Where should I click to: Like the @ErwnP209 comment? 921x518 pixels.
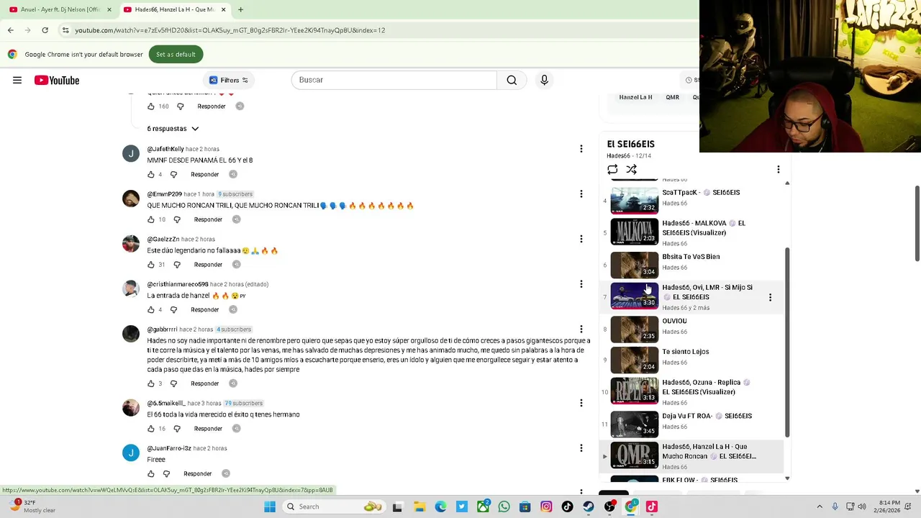point(151,219)
